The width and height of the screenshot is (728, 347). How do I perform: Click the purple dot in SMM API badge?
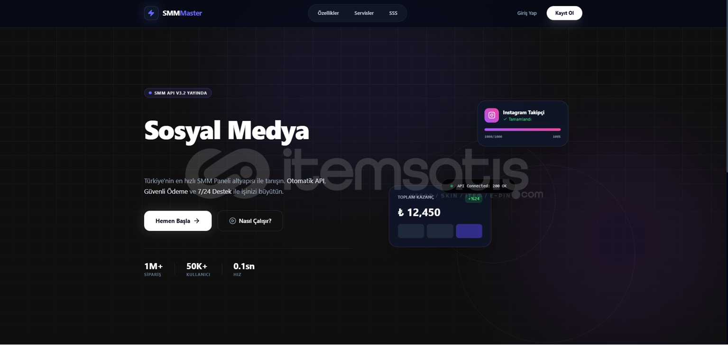tap(150, 93)
